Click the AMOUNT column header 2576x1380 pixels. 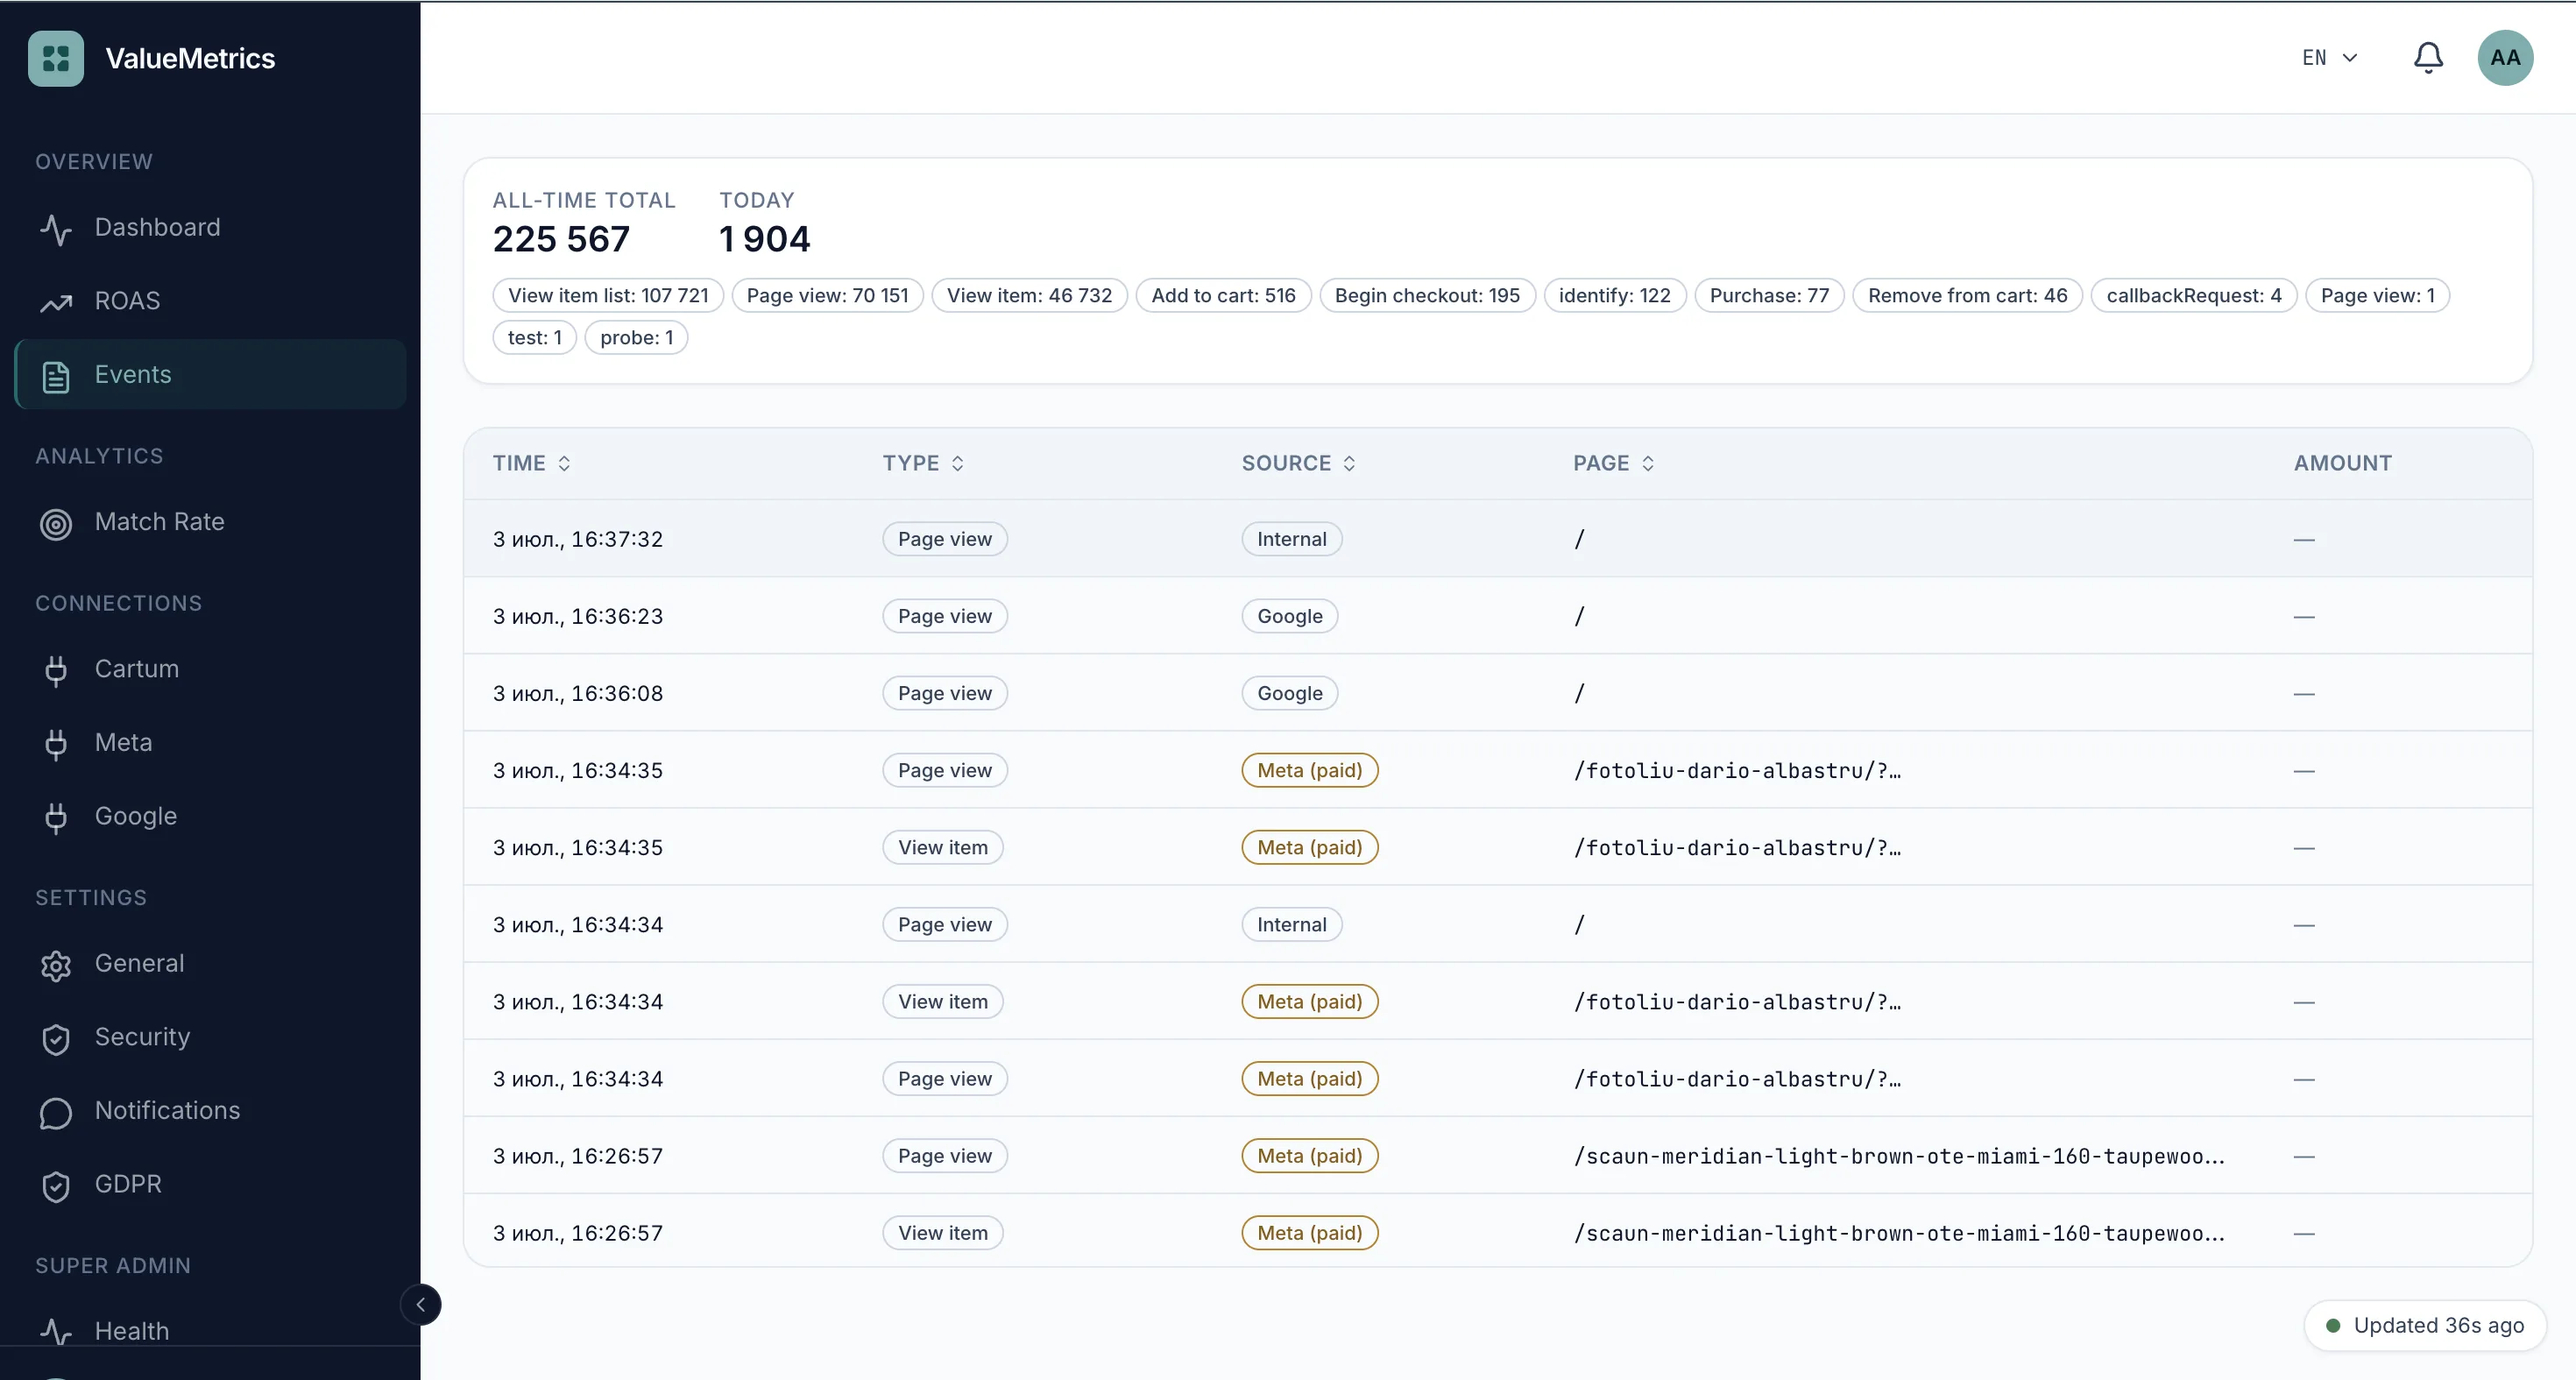point(2342,464)
